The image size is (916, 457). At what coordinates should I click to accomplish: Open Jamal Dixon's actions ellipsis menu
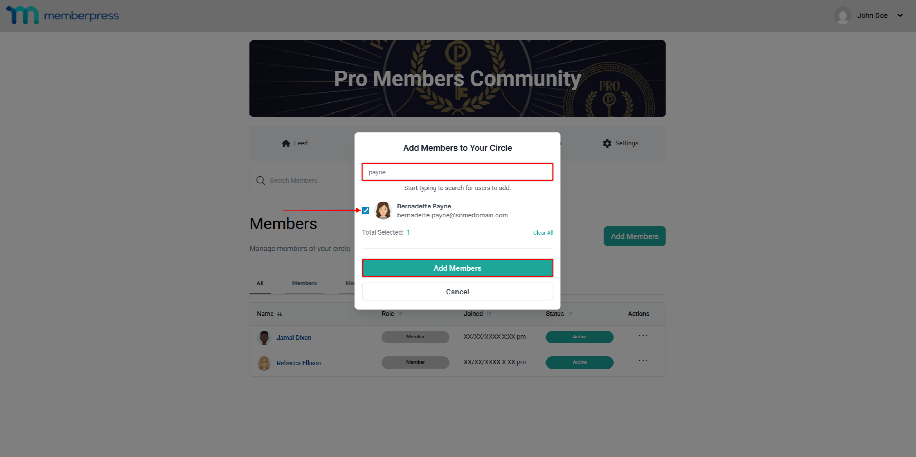tap(643, 336)
